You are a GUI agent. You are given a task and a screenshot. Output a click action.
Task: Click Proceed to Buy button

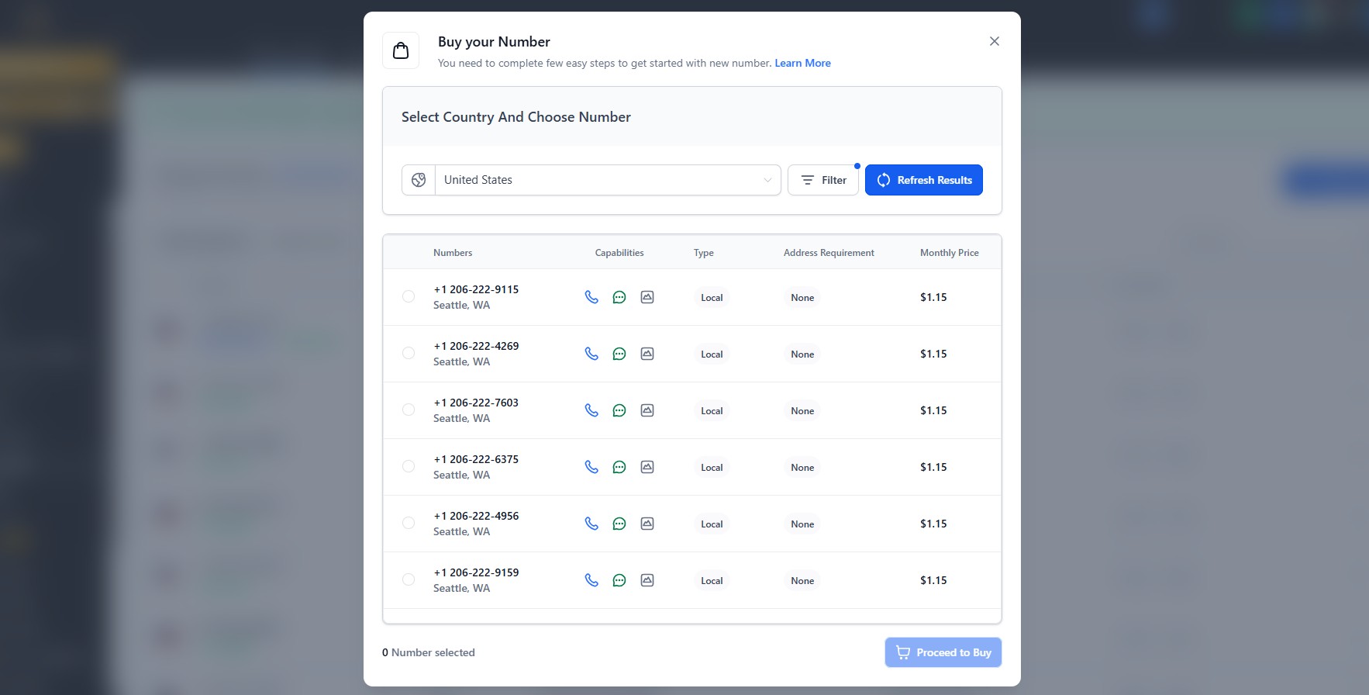[943, 652]
